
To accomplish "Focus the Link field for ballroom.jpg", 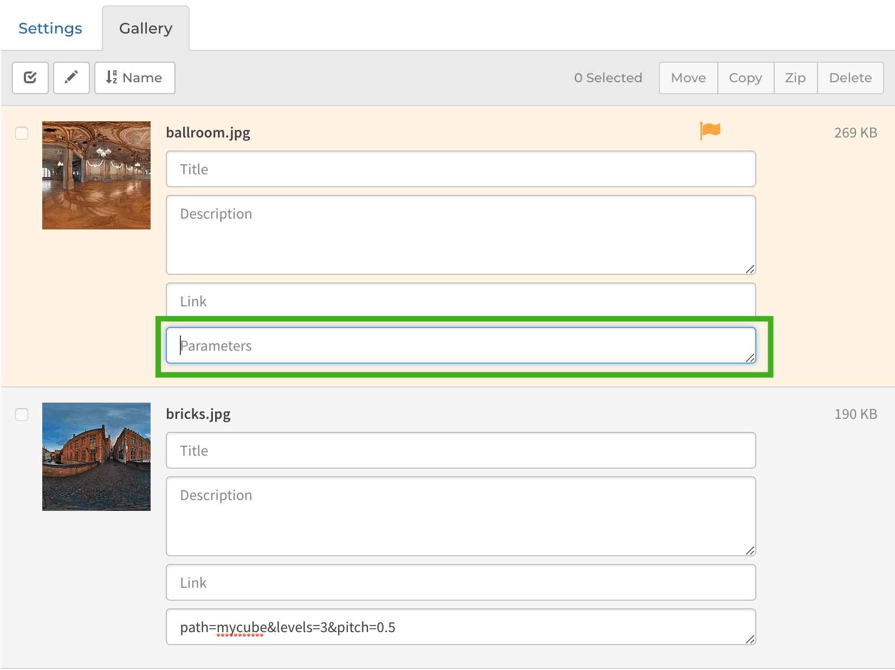I will (x=461, y=301).
